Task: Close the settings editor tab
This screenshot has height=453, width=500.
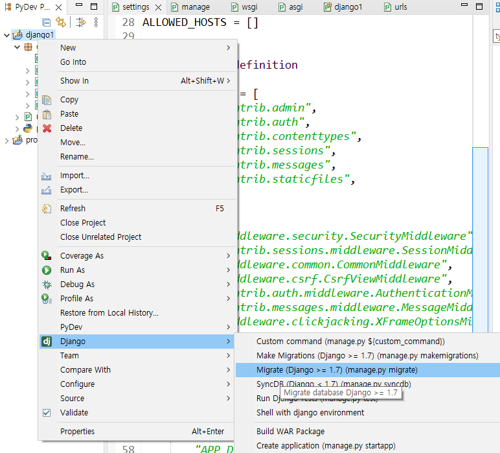Action: [x=159, y=7]
